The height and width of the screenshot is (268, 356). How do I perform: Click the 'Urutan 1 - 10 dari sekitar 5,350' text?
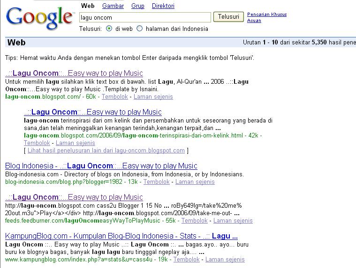click(285, 42)
